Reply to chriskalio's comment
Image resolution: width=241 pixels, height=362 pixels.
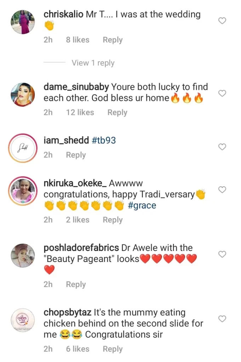[x=113, y=40]
